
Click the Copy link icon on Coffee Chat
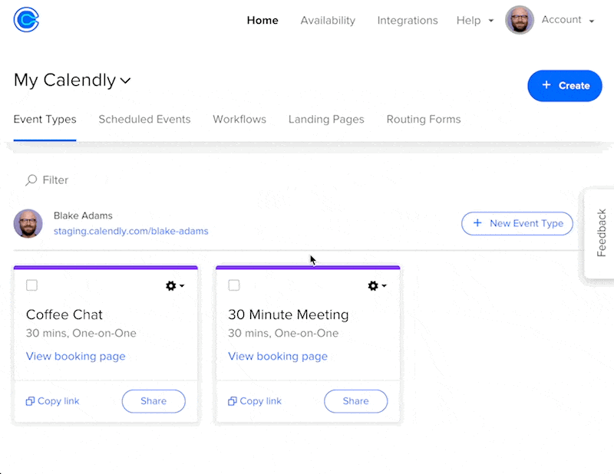click(x=31, y=401)
